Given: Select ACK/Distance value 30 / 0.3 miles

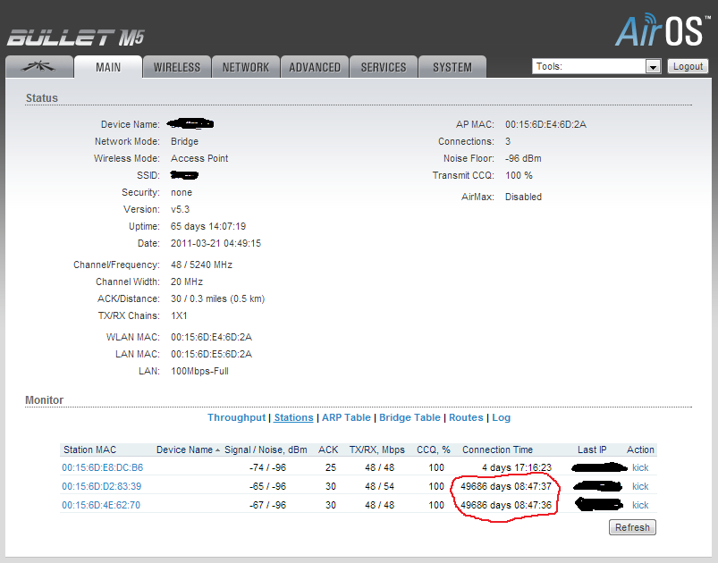Looking at the screenshot, I should [x=217, y=298].
